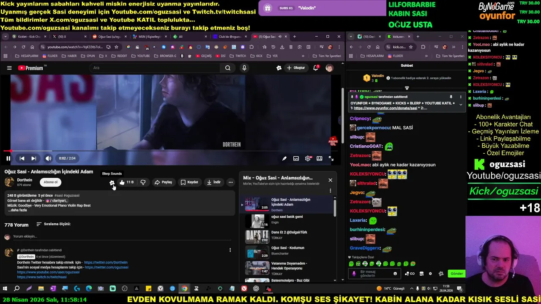Unpin message with pin icon in Kick chat
Viewport: 541px width, 304px height.
tap(451, 97)
